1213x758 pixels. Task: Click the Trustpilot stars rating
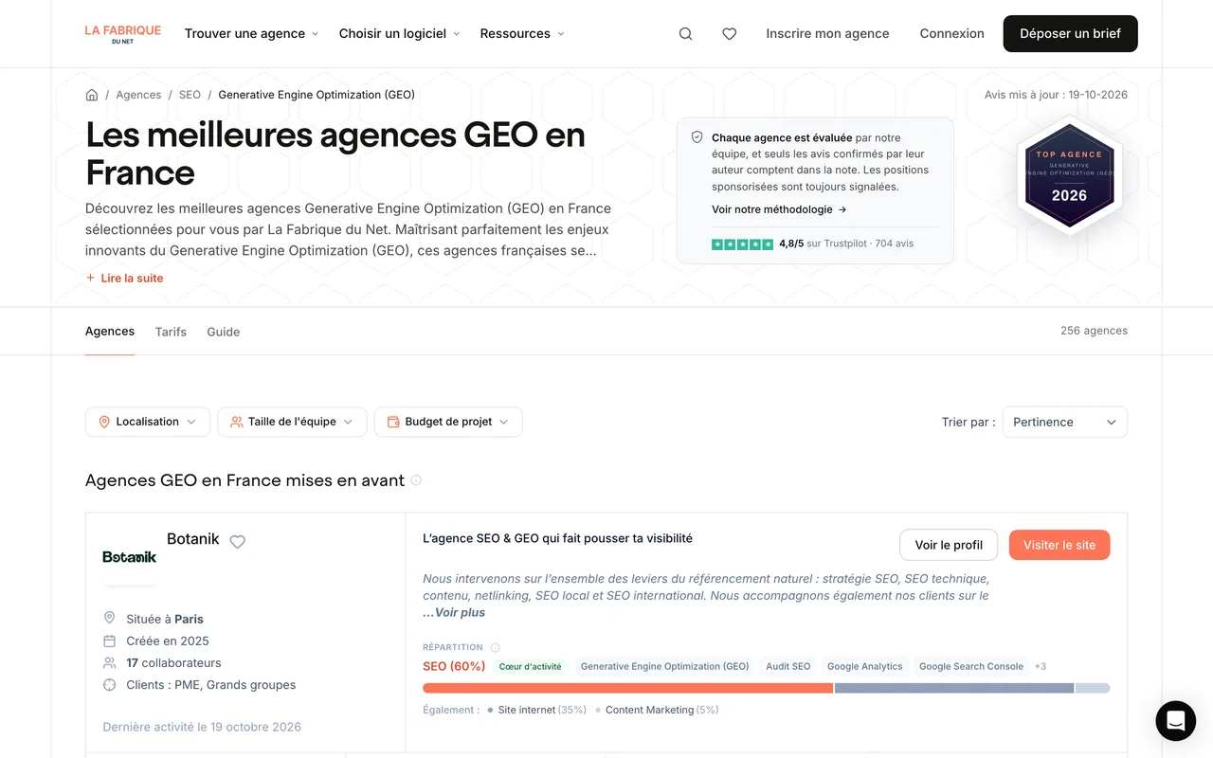coord(743,244)
